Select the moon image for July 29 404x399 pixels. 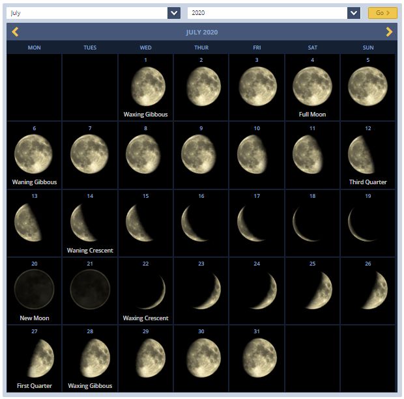pyautogui.click(x=151, y=359)
